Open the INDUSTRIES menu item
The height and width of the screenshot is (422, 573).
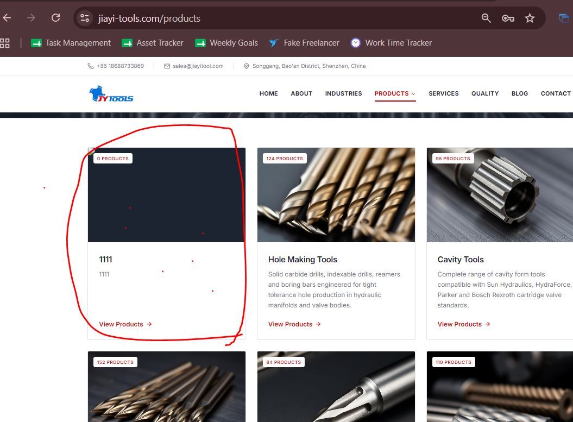(x=343, y=93)
